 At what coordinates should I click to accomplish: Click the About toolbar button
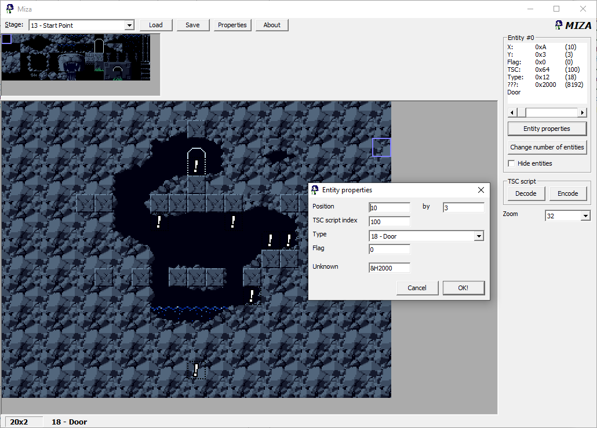pyautogui.click(x=272, y=25)
